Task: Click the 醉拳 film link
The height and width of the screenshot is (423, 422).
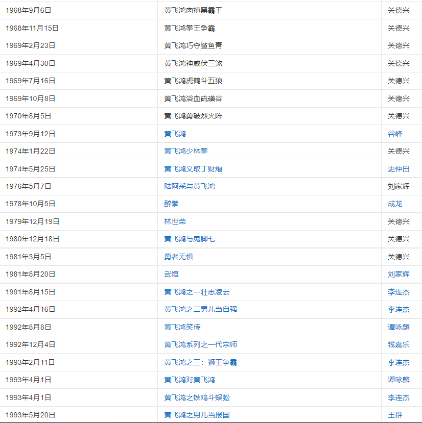Action: 171,204
